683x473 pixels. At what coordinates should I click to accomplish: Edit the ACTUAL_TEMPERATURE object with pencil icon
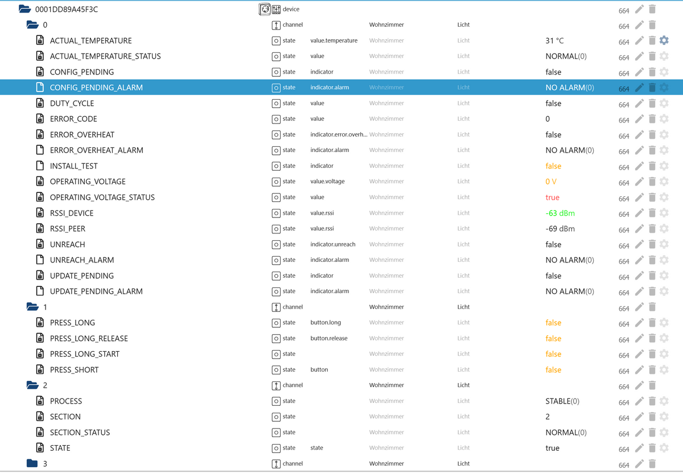tap(640, 40)
